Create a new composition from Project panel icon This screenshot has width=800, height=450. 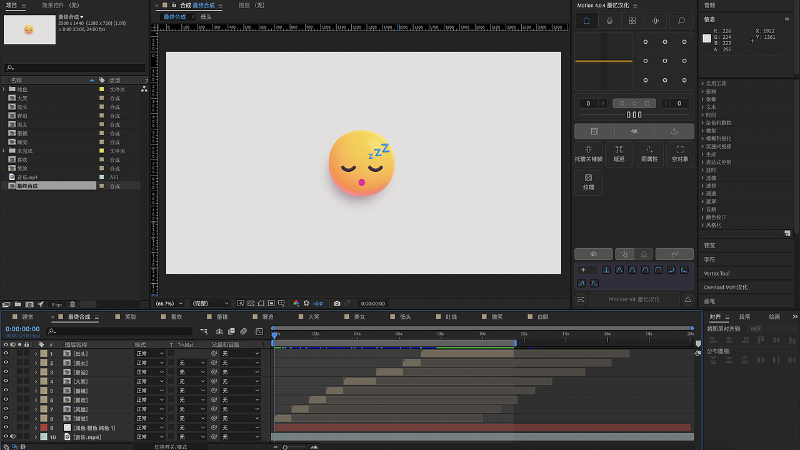click(29, 304)
